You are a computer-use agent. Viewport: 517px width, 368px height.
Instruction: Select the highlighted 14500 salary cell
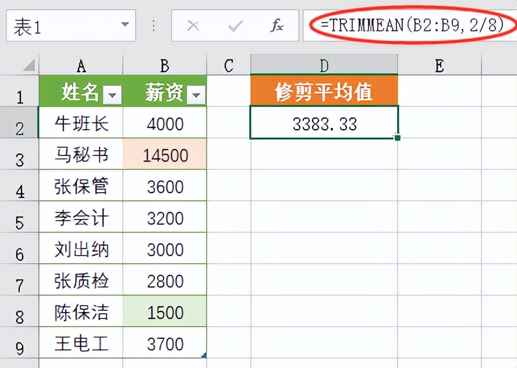point(165,155)
